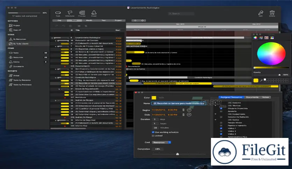292x169 pixels.
Task: Switch timeline to Day scale
Action: tap(60, 21)
